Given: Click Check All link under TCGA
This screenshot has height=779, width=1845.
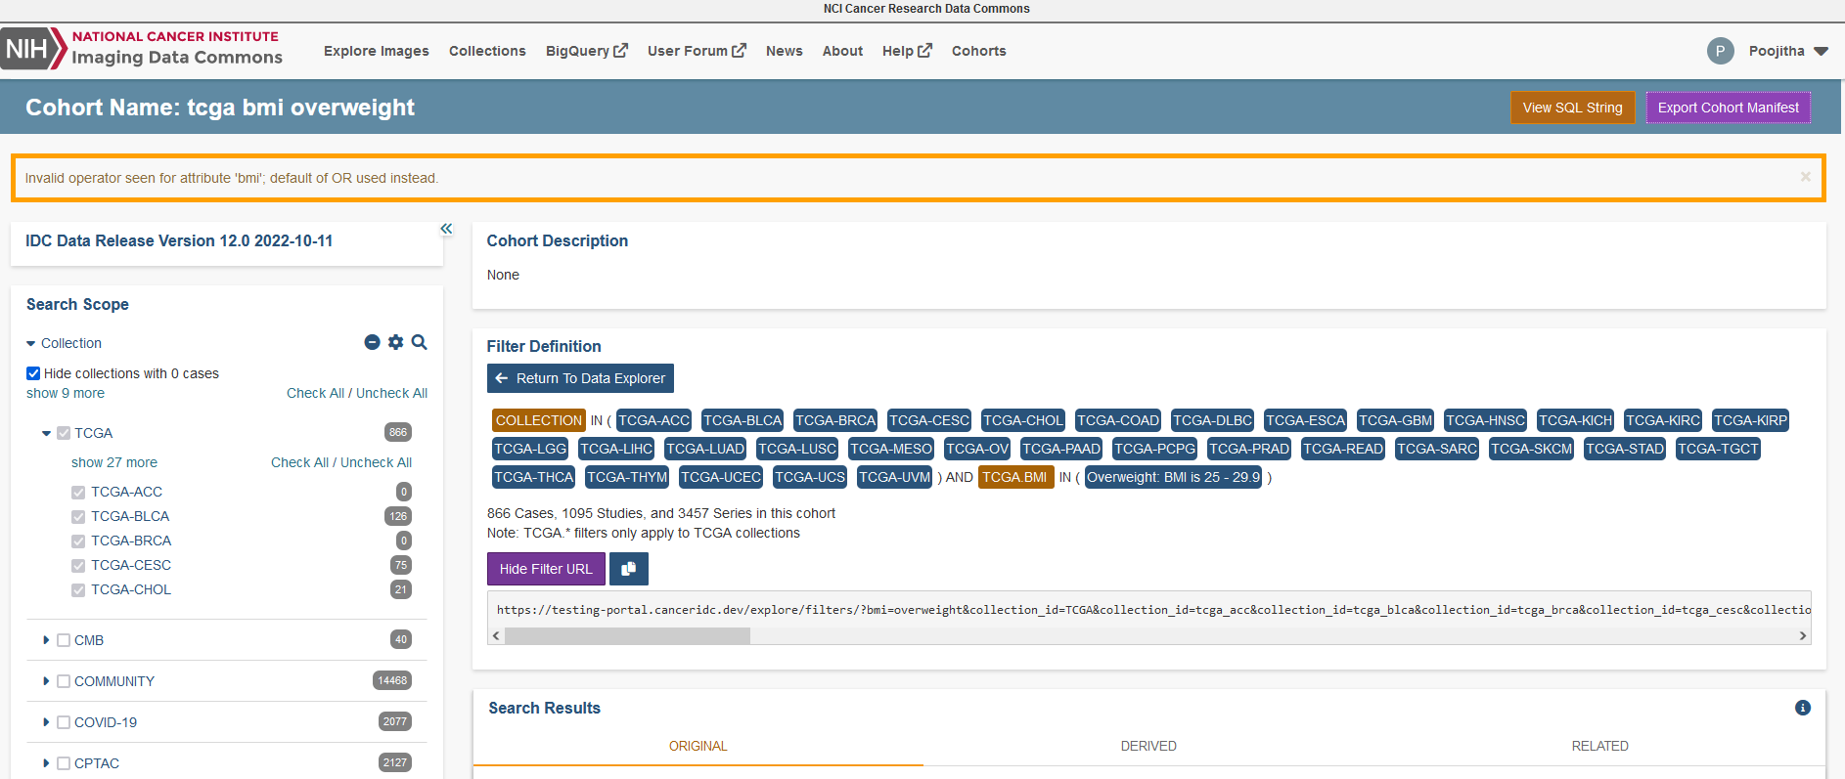Looking at the screenshot, I should coord(299,462).
